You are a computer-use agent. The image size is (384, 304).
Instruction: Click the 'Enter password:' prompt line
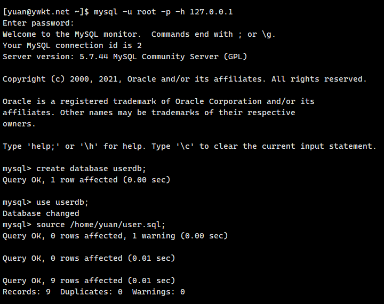[38, 23]
